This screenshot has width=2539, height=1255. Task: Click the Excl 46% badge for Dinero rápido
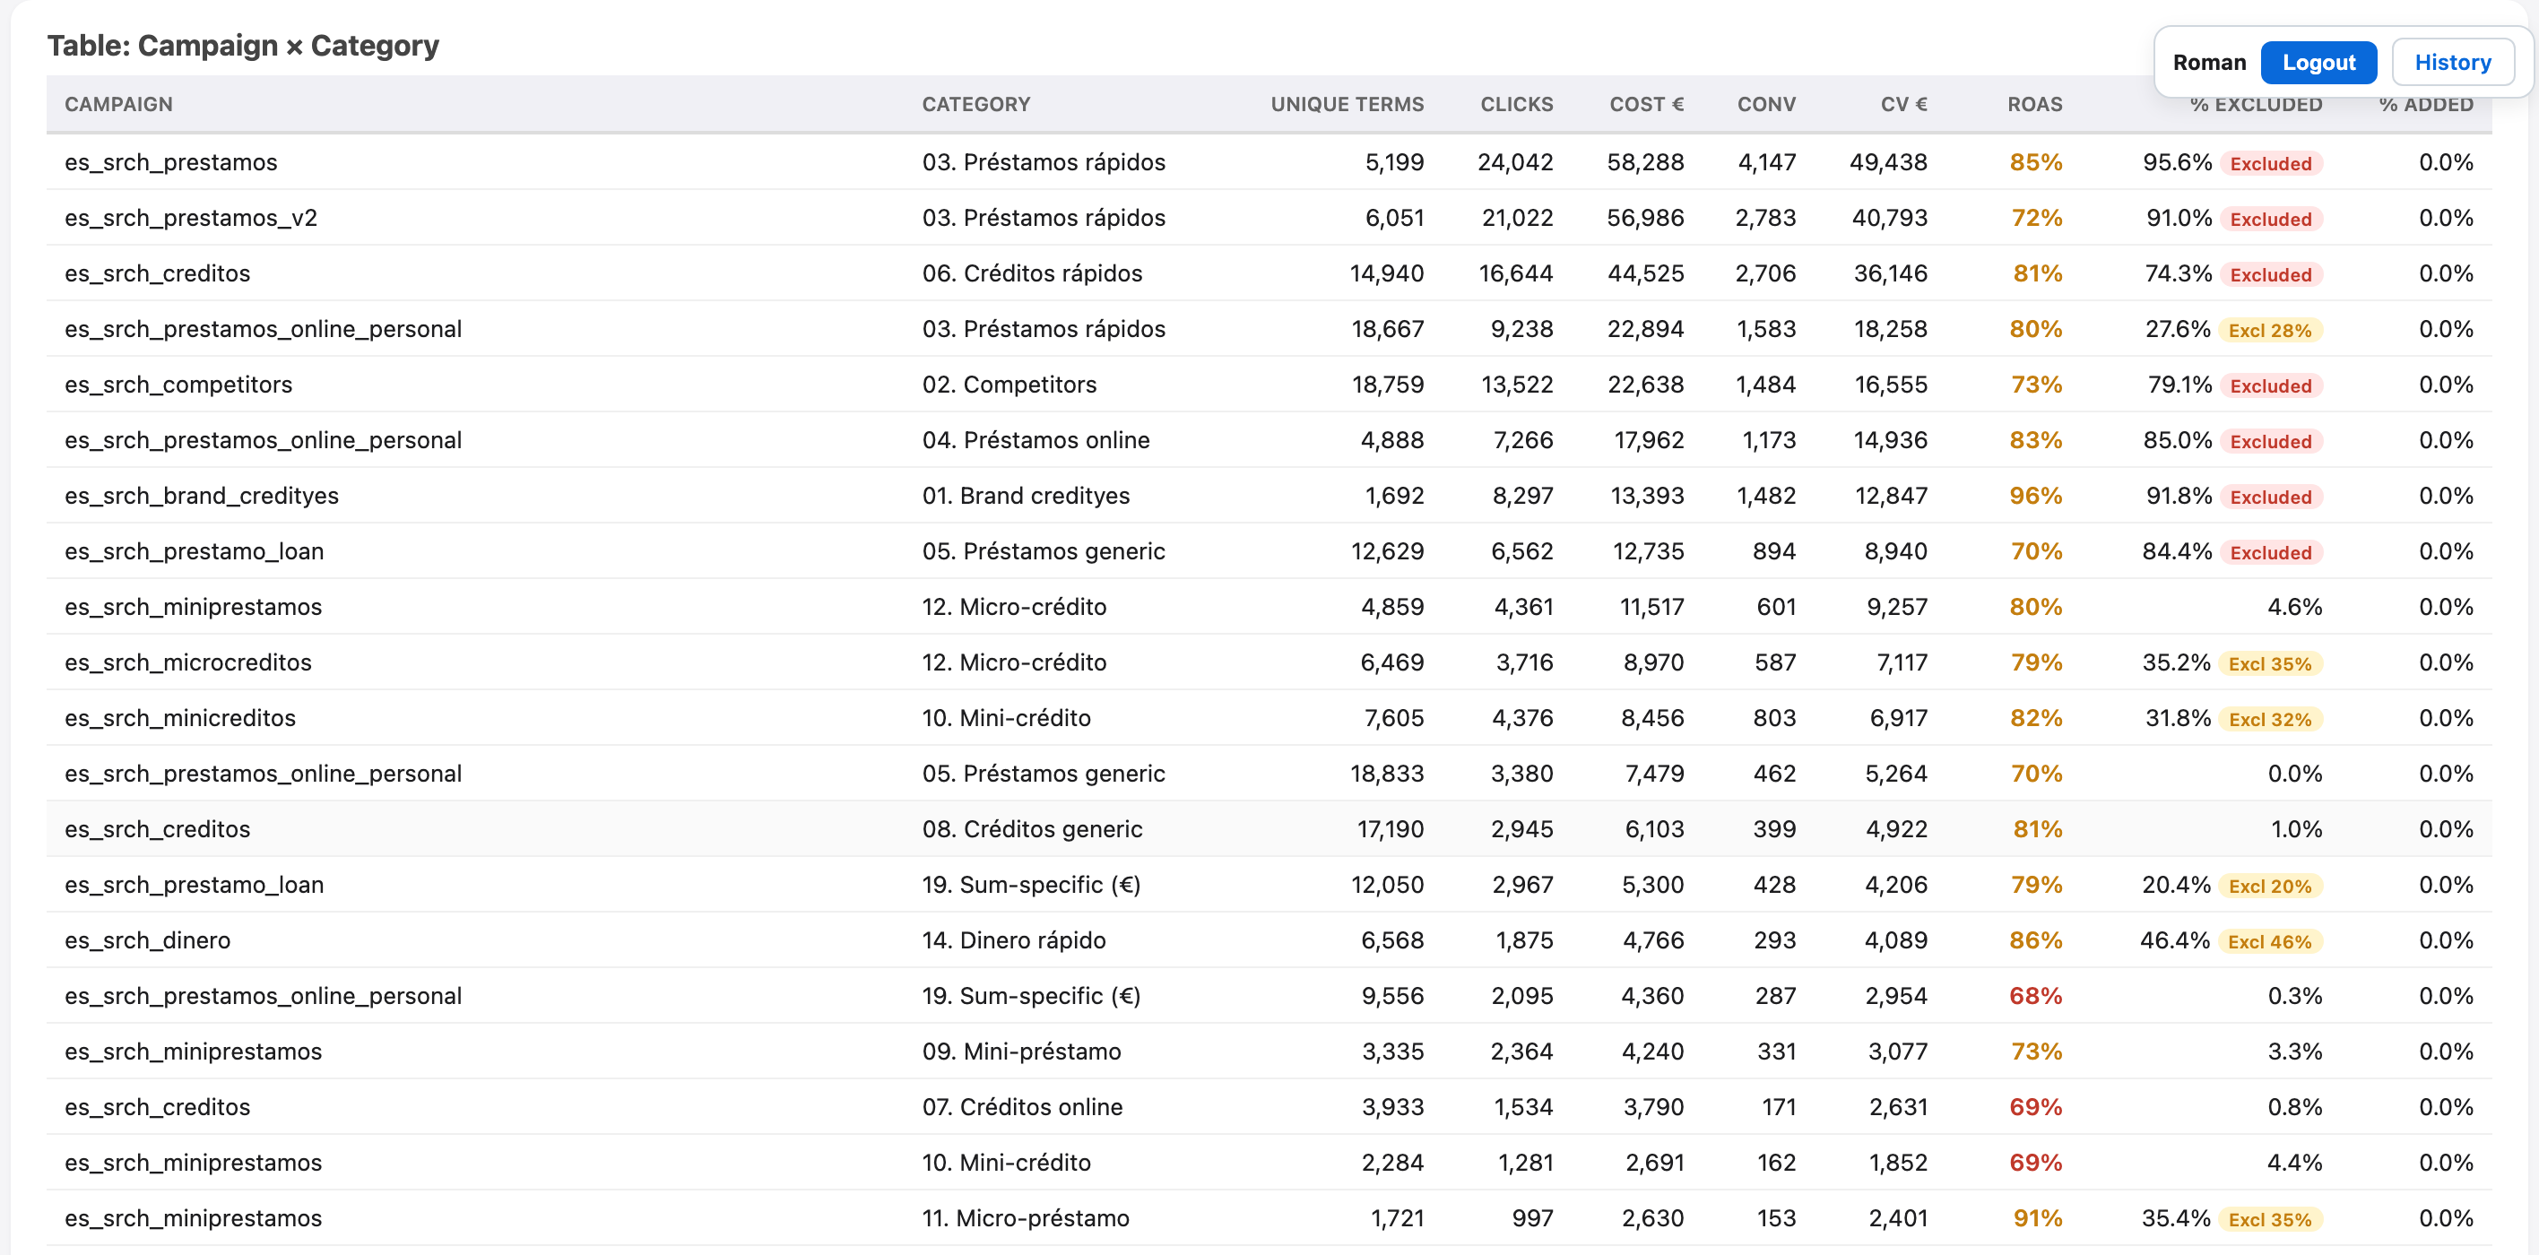tap(2270, 941)
